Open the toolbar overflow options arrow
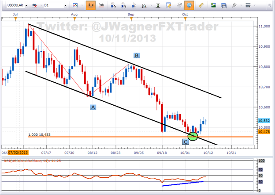The height and width of the screenshot is (195, 275). [270, 5]
